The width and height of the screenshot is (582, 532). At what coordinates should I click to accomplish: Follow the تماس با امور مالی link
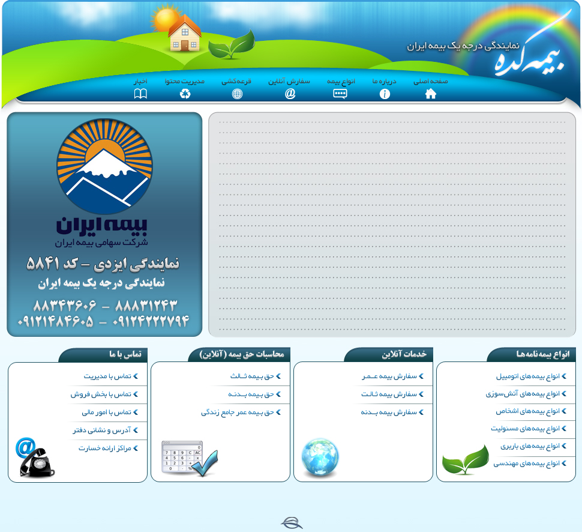pyautogui.click(x=107, y=413)
